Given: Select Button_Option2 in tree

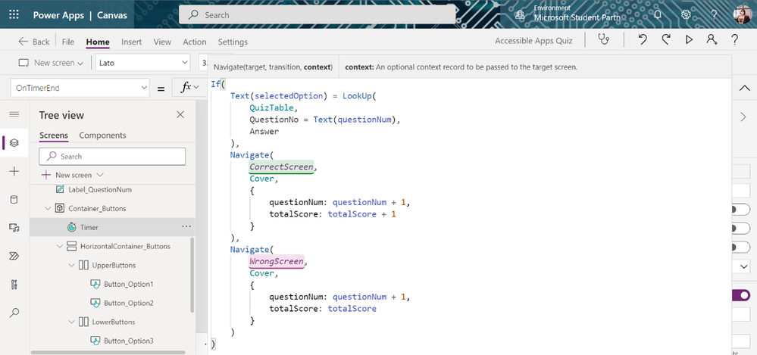Looking at the screenshot, I should coord(128,303).
